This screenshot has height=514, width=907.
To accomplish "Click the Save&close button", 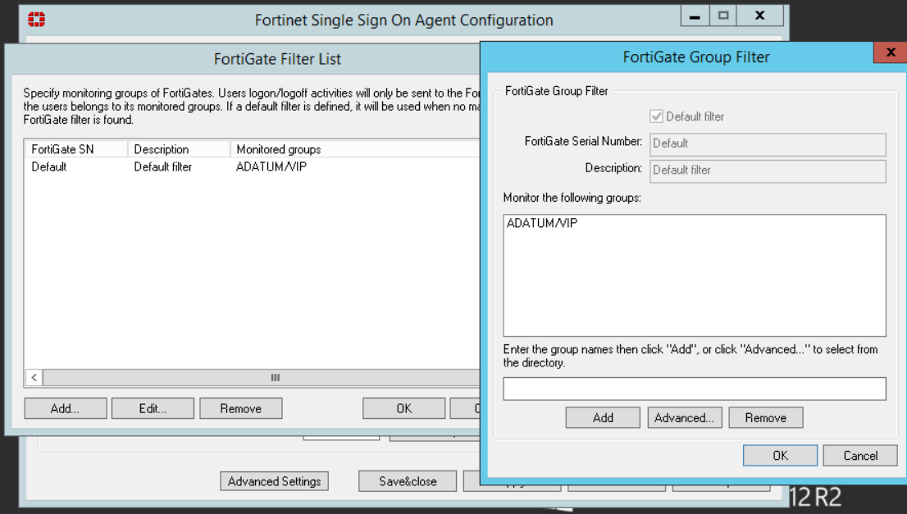I will pyautogui.click(x=408, y=481).
